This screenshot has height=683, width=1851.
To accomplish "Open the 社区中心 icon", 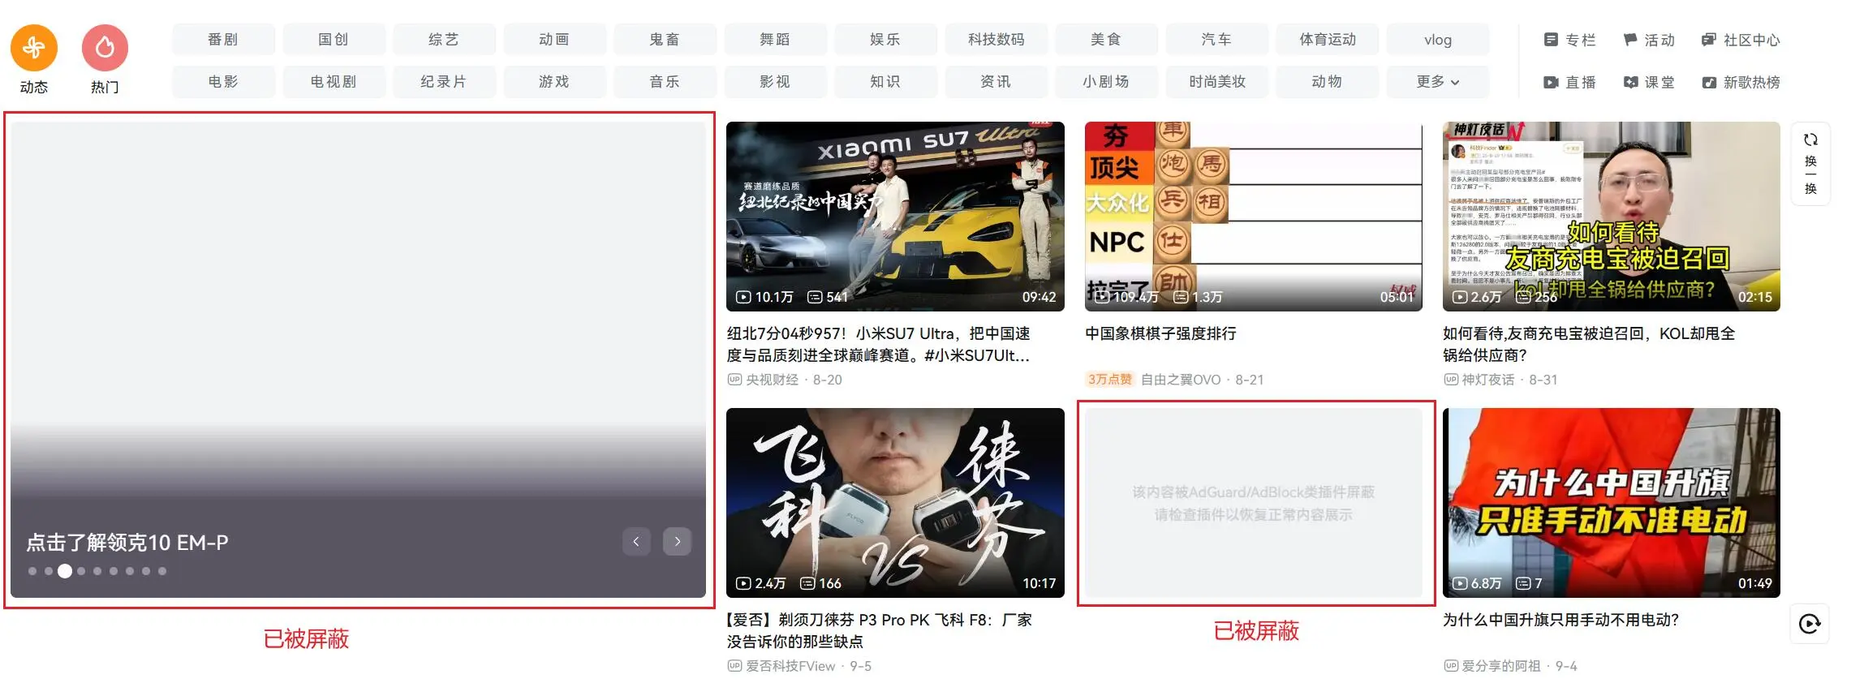I will point(1709,40).
